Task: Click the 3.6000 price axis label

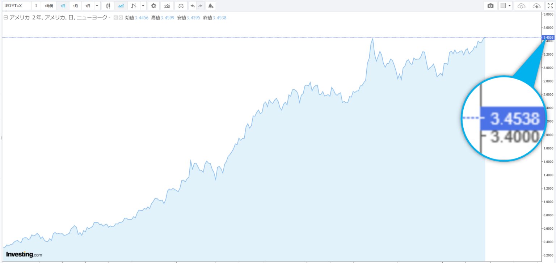Action: [x=548, y=27]
